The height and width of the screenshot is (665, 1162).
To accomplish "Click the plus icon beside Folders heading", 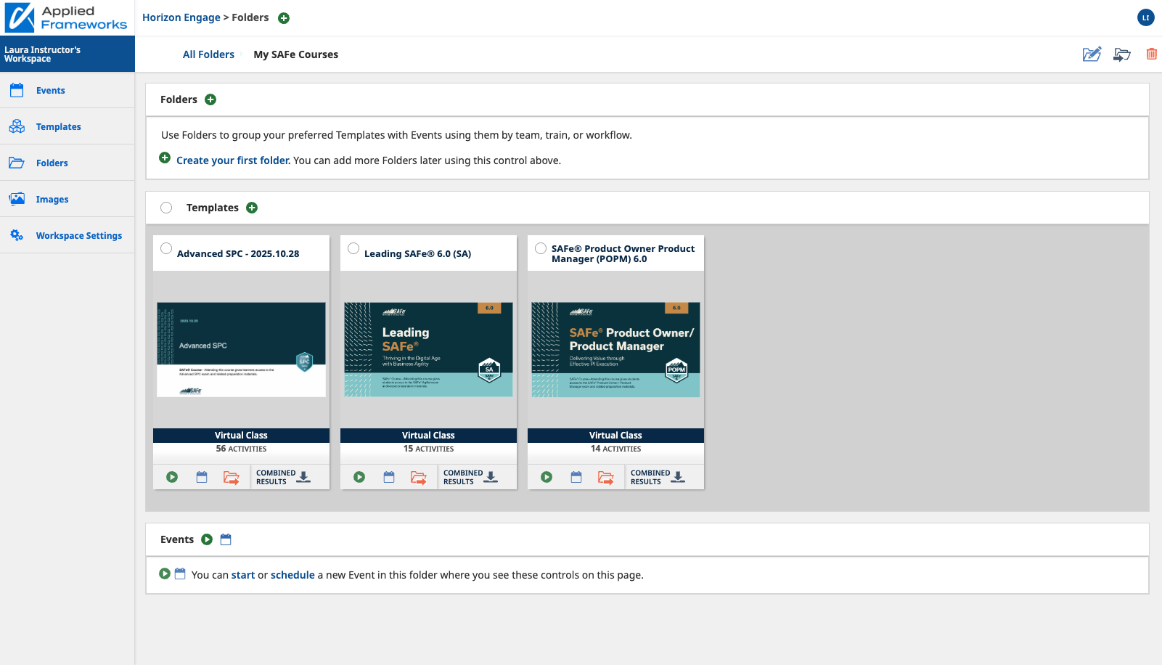I will [x=210, y=99].
